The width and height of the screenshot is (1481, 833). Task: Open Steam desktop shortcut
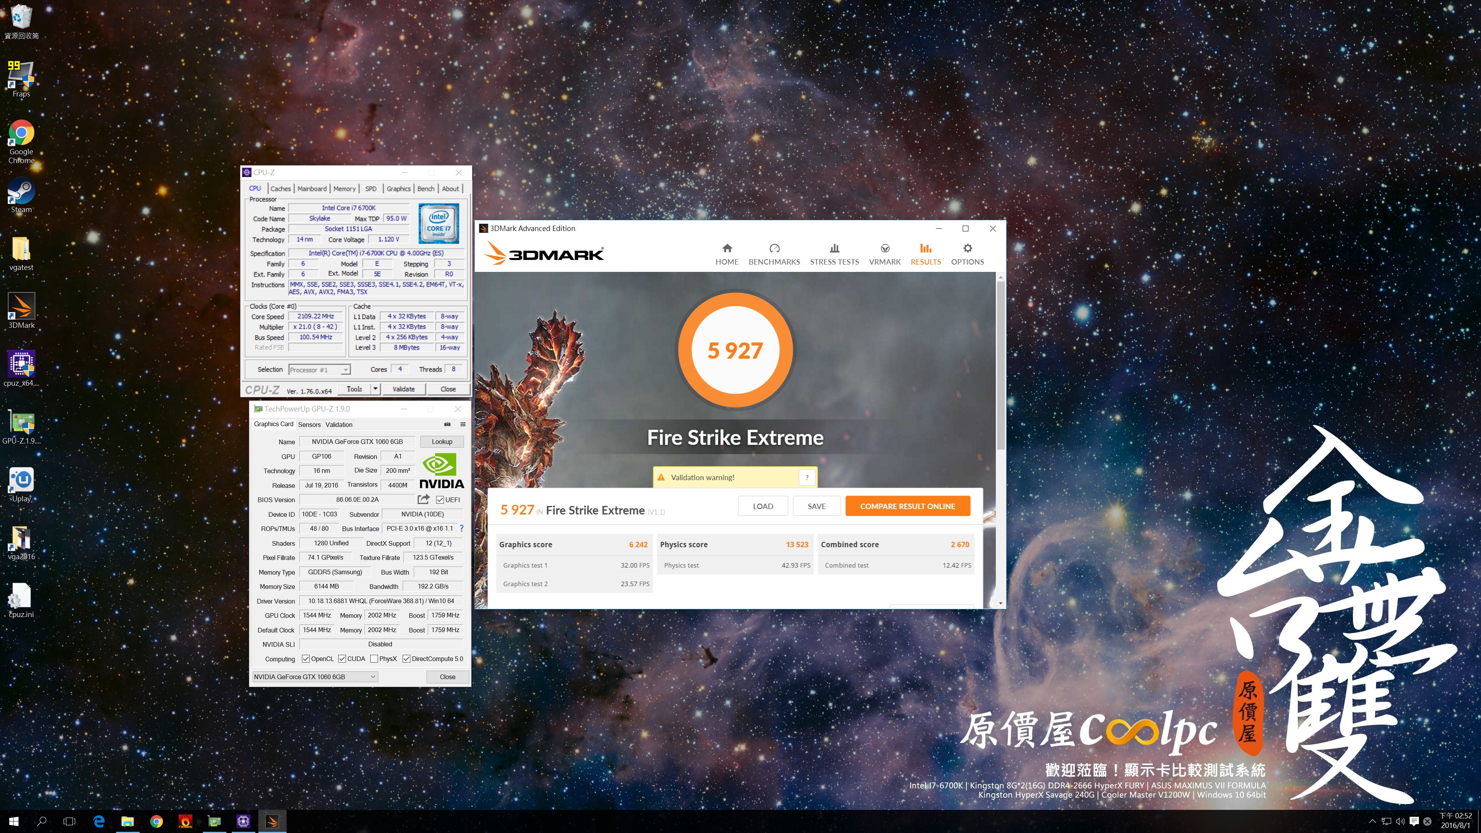click(21, 196)
